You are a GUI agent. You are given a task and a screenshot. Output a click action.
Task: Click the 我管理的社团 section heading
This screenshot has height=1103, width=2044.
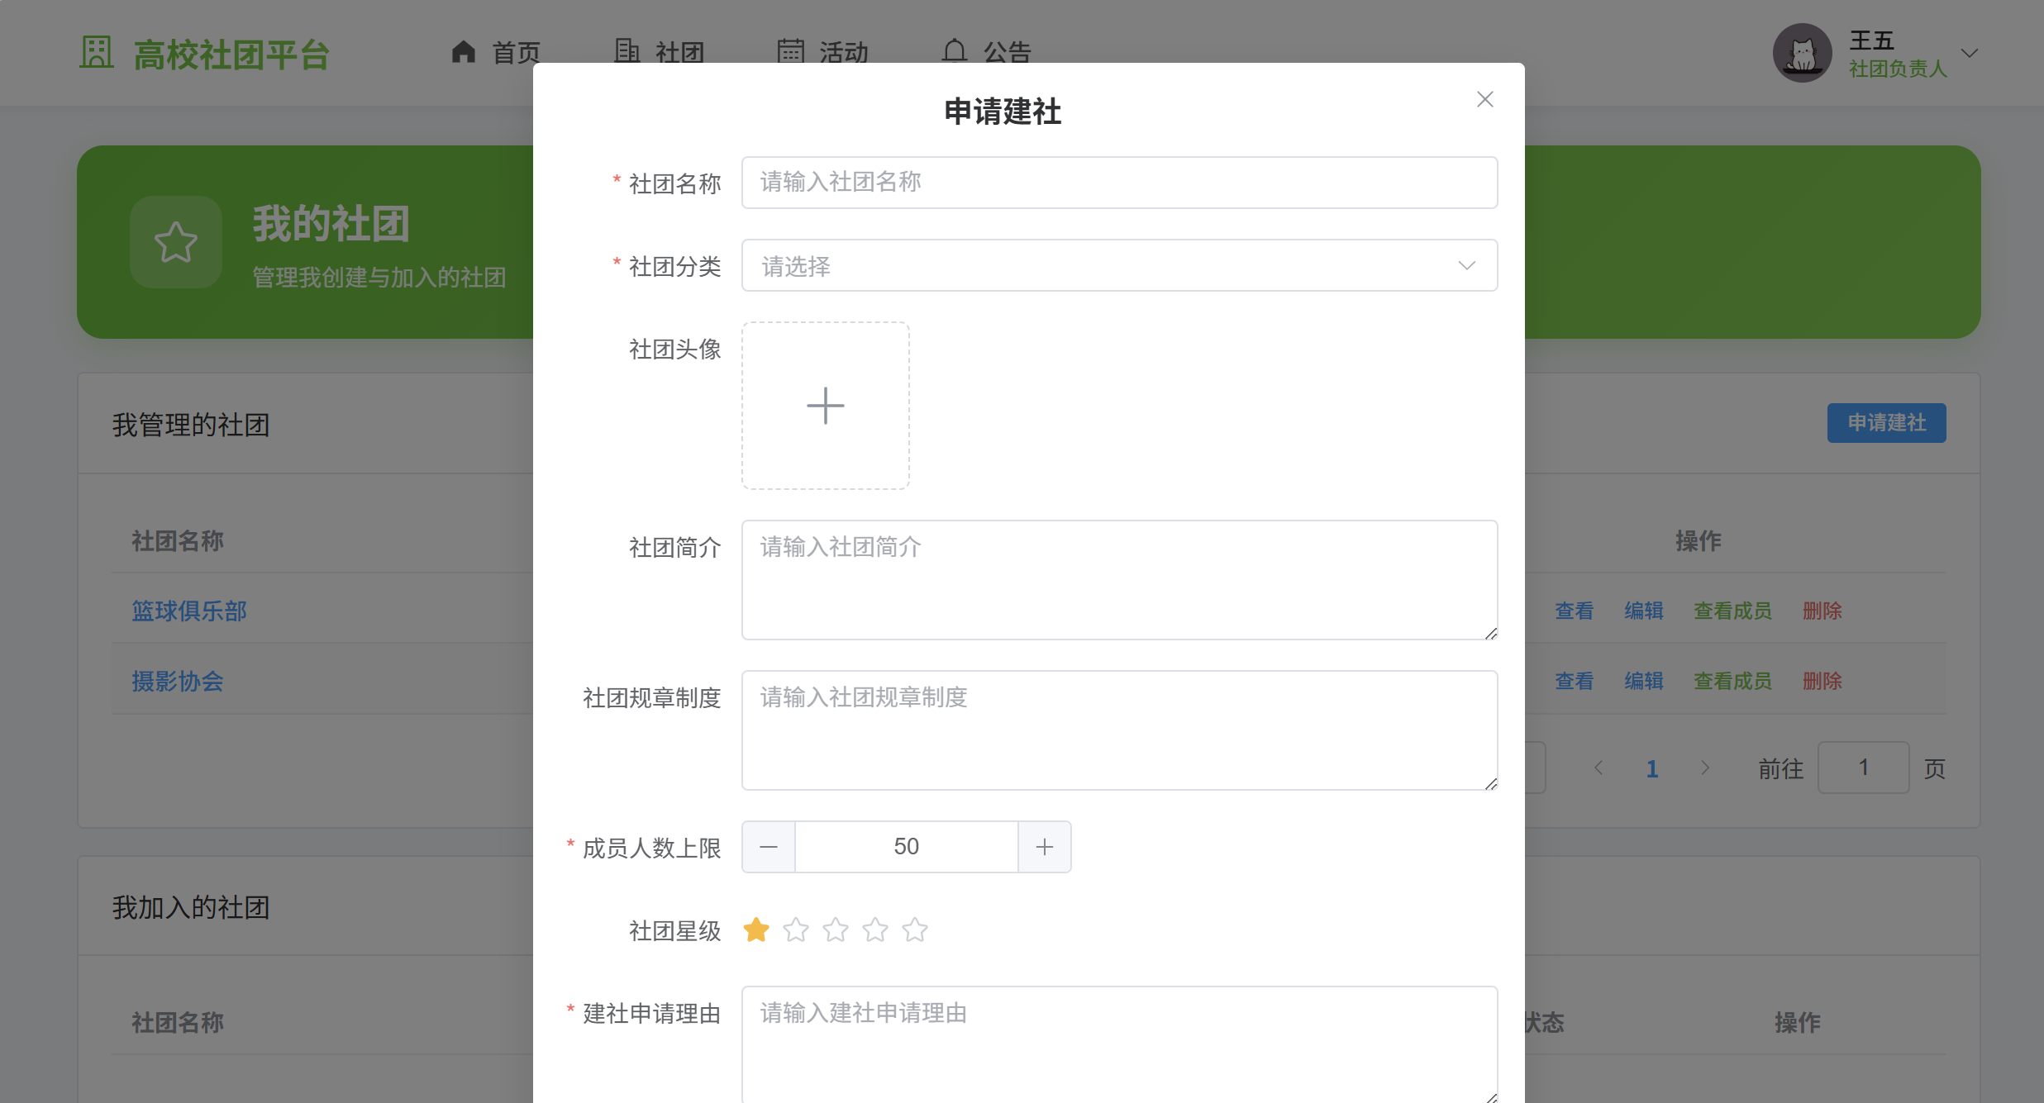(191, 425)
